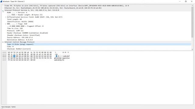Select 'Source Address: 192.168.17.4' row

(x=19, y=38)
